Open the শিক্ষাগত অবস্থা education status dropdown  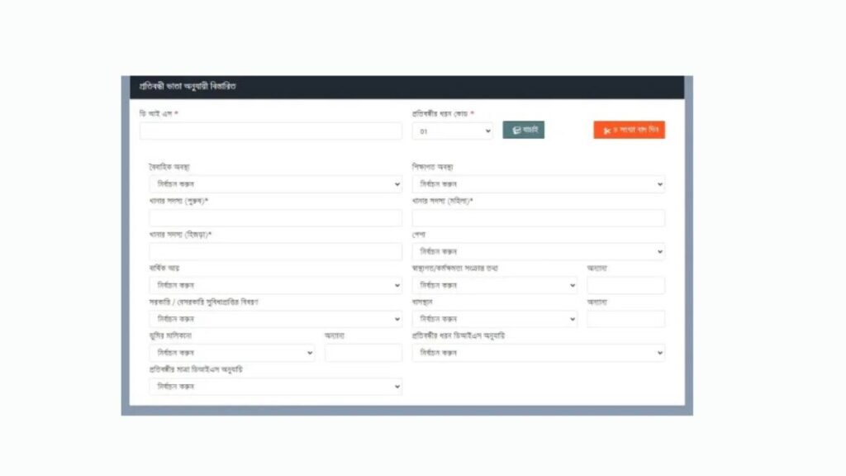click(539, 184)
